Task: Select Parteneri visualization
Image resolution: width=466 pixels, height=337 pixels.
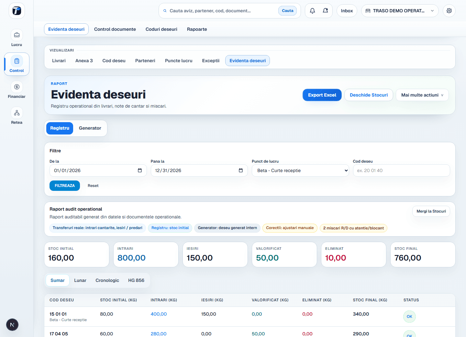Action: point(145,61)
